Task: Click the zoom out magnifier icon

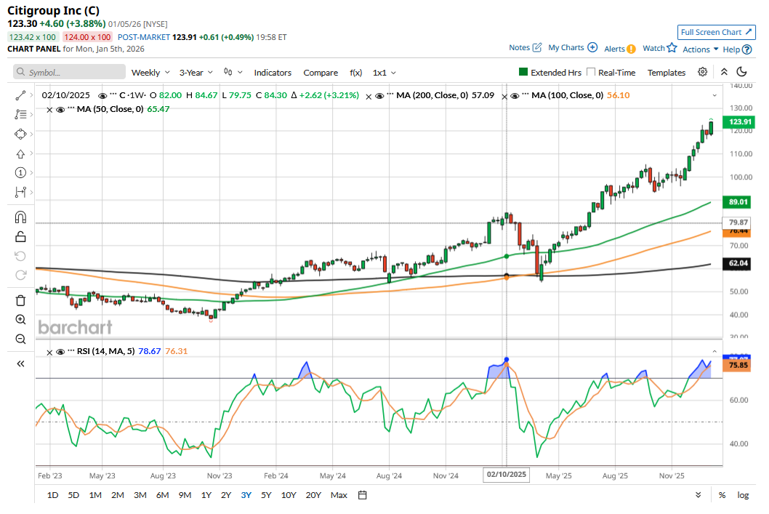Action: 20,339
